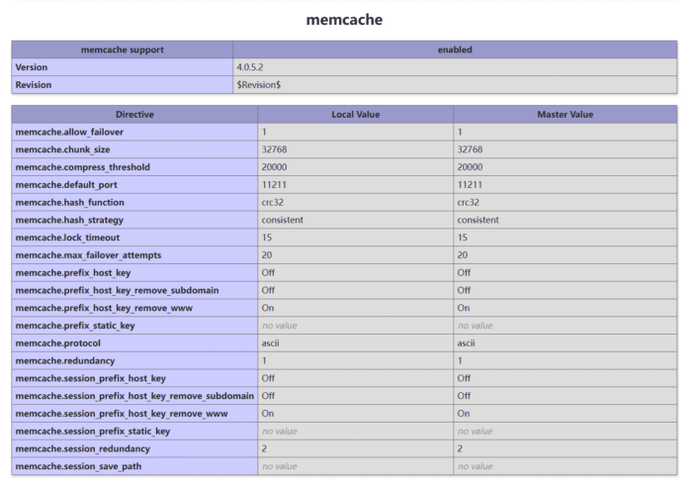The width and height of the screenshot is (692, 487).
Task: Click local Off for session_prefix_host_key_remove_subdomain
Action: (x=268, y=396)
